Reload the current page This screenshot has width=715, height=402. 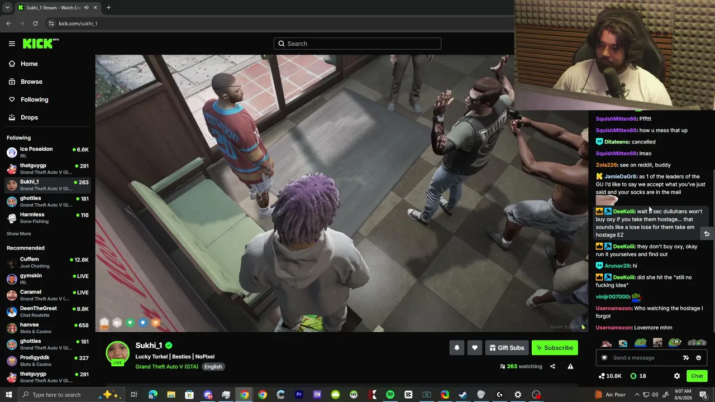[35, 23]
